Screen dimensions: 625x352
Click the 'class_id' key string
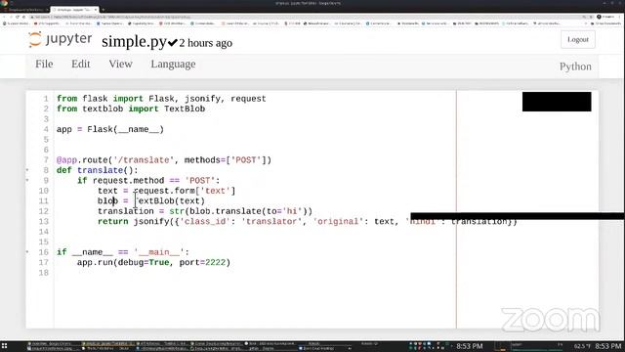[x=205, y=222]
